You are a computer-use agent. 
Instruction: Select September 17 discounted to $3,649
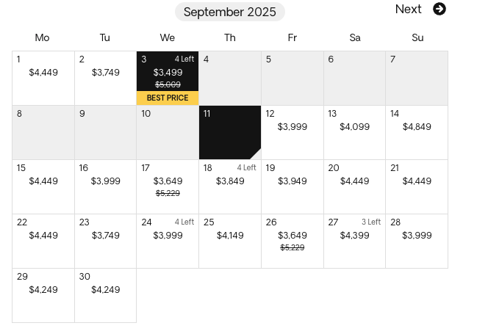pos(168,187)
